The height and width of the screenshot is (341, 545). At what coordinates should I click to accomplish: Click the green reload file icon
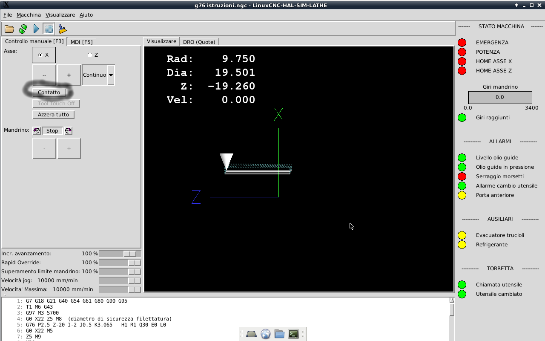[23, 29]
